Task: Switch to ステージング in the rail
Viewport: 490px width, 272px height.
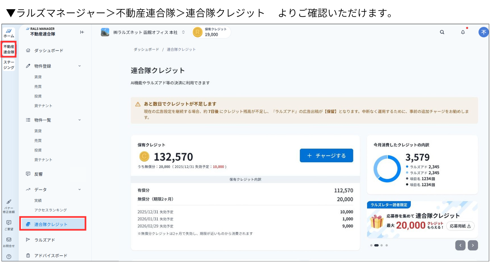Action: [9, 65]
